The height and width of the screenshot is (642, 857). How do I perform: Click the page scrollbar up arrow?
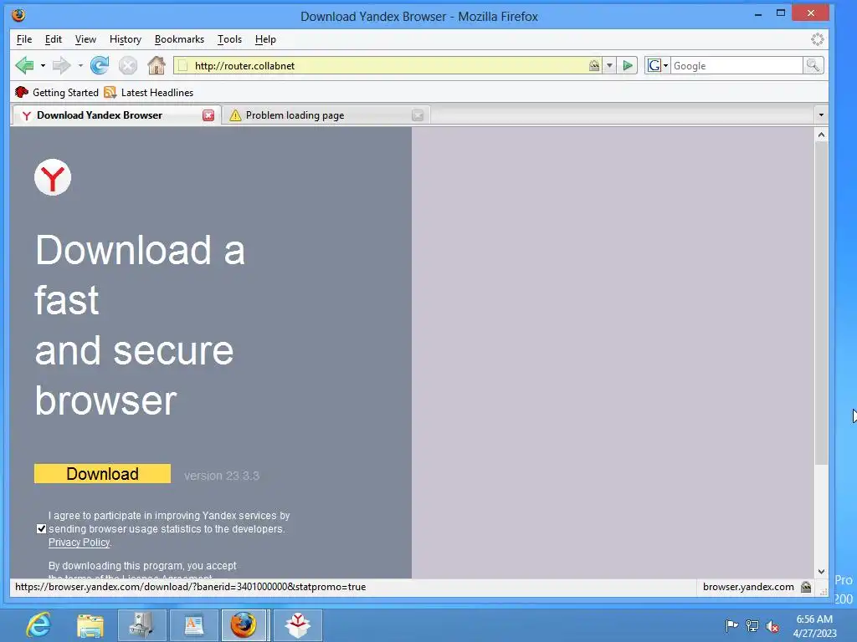[821, 135]
